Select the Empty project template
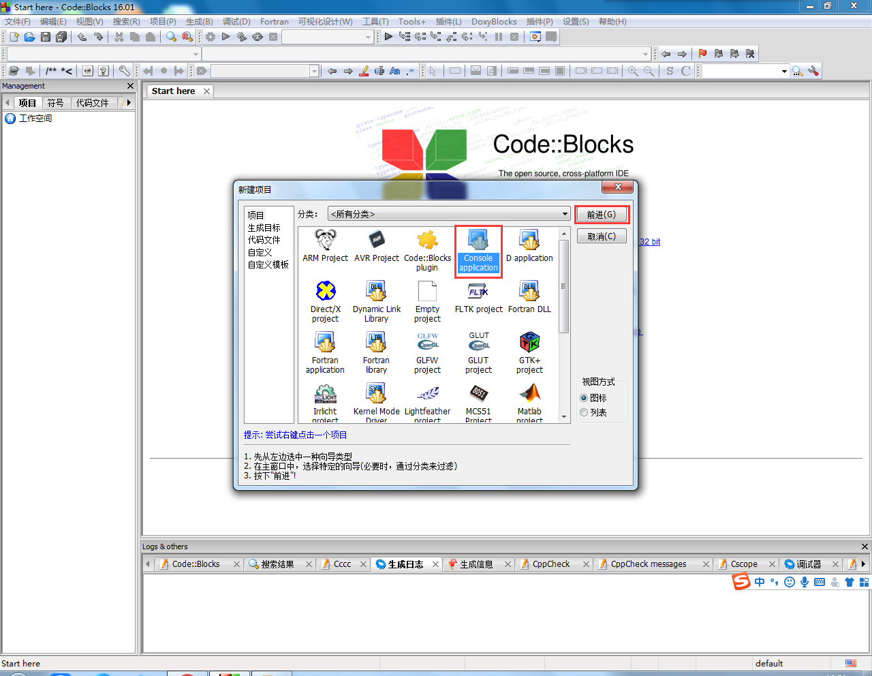 click(427, 302)
